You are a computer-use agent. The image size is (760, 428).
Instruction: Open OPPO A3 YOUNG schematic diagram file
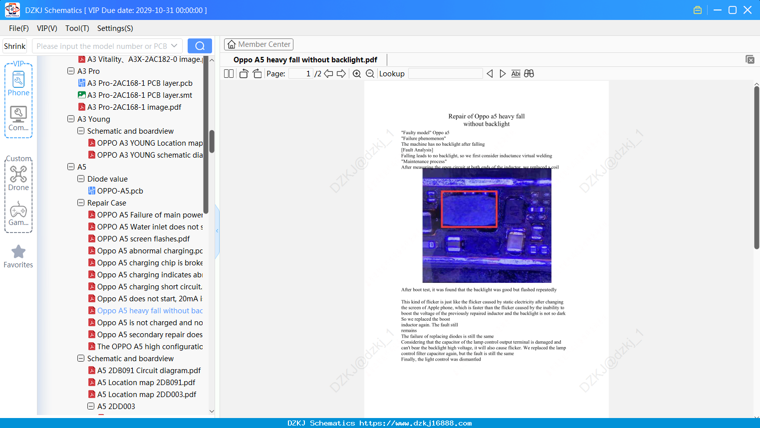click(145, 155)
